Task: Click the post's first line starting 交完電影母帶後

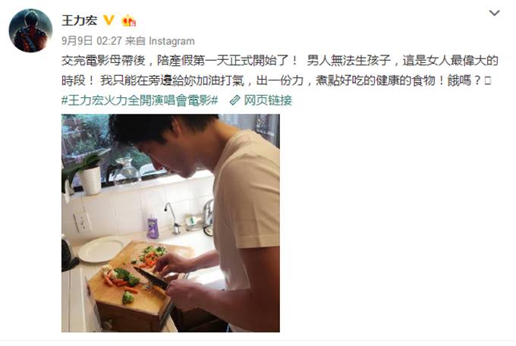Action: (280, 61)
